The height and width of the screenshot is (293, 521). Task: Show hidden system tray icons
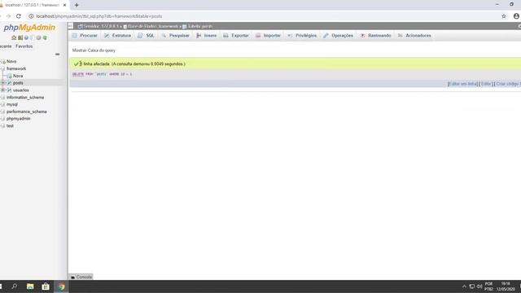point(464,286)
